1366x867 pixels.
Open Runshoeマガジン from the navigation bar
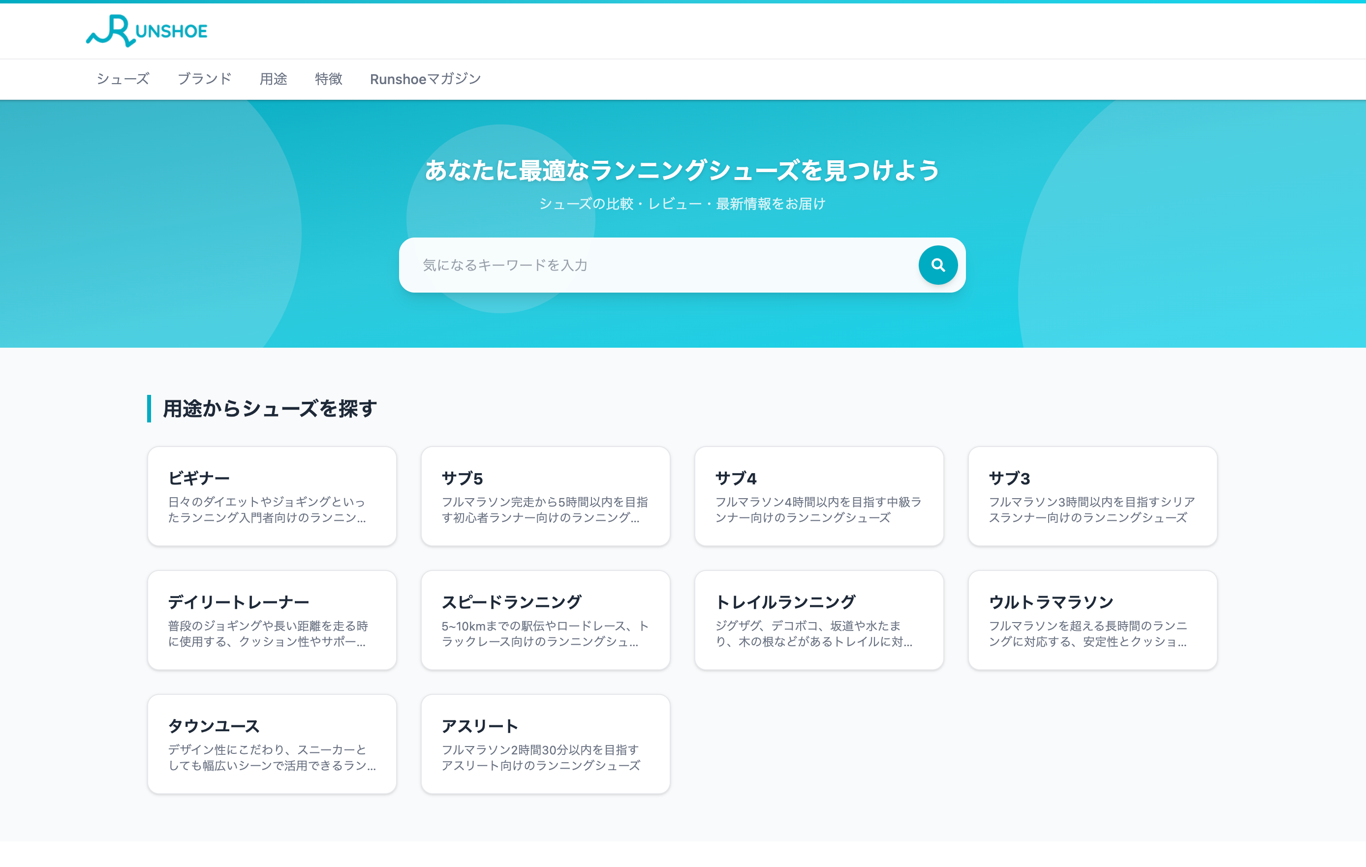(426, 79)
